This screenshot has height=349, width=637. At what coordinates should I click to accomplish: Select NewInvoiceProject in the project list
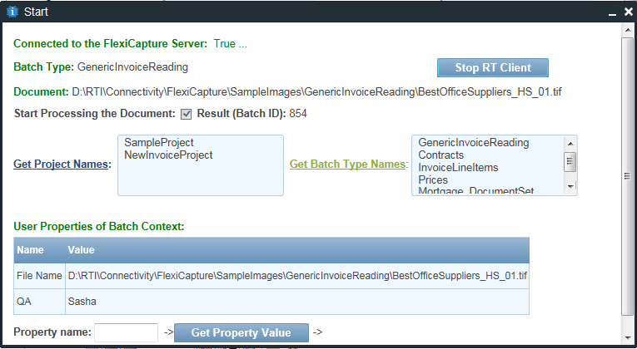click(x=168, y=155)
